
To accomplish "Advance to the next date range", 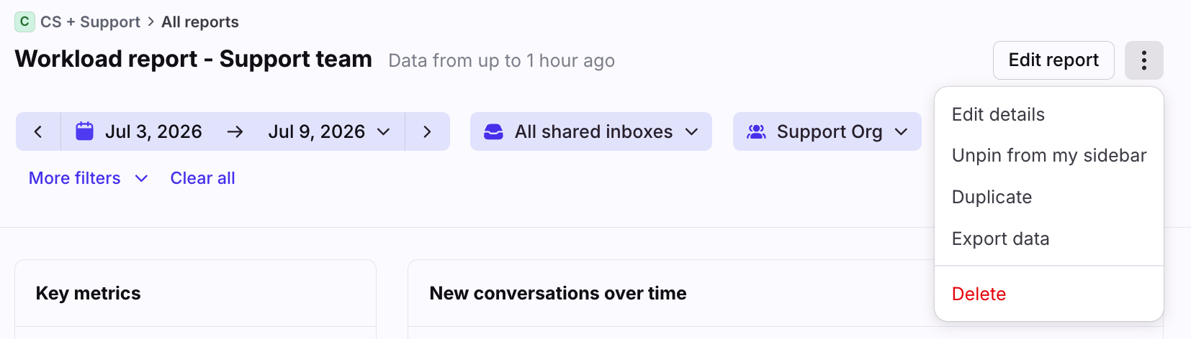I will 427,131.
